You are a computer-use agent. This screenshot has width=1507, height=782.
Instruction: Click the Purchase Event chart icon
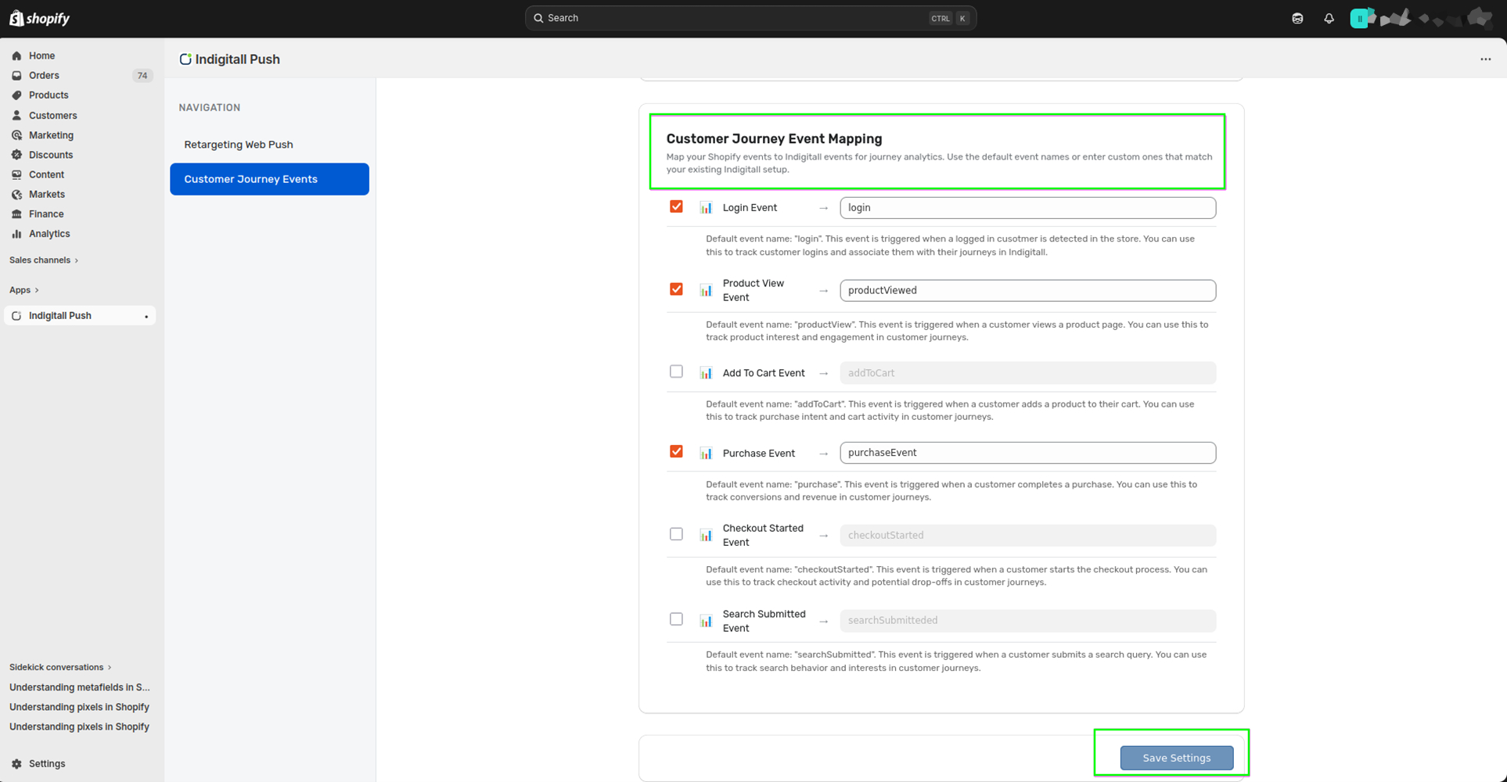coord(706,454)
